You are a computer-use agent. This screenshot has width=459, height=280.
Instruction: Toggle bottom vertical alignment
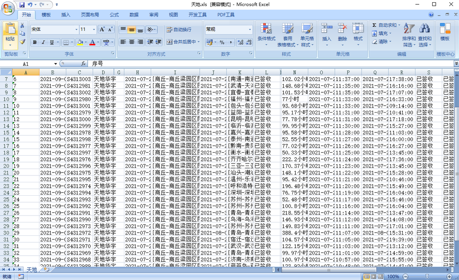point(140,29)
